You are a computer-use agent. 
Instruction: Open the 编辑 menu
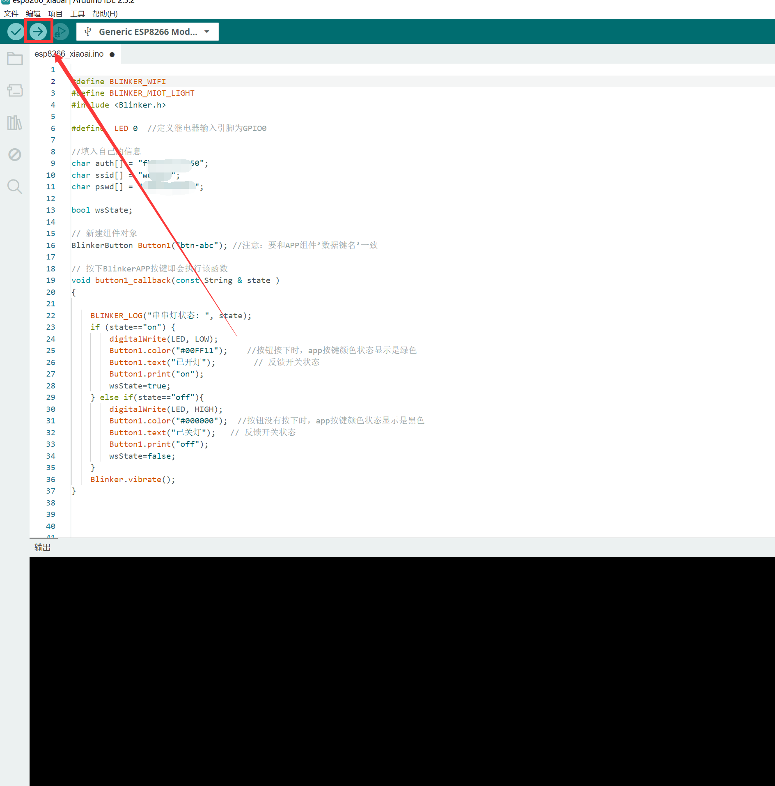tap(33, 14)
